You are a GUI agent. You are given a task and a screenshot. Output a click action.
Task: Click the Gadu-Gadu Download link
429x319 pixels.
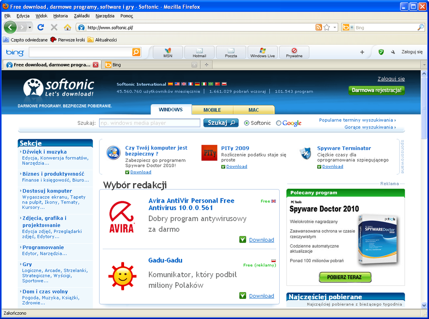point(262,296)
